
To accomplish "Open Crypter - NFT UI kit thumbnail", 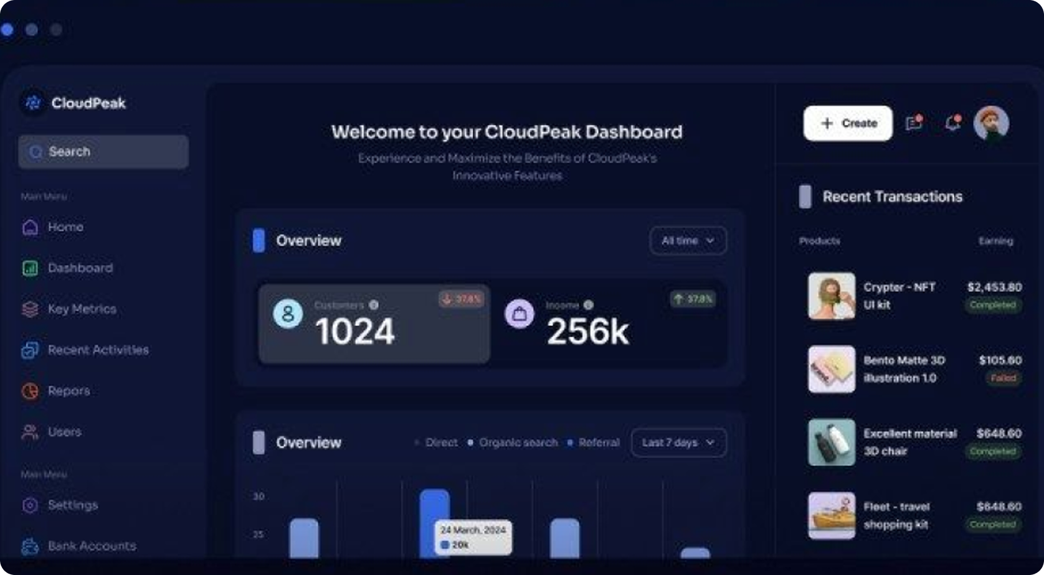I will coord(832,296).
